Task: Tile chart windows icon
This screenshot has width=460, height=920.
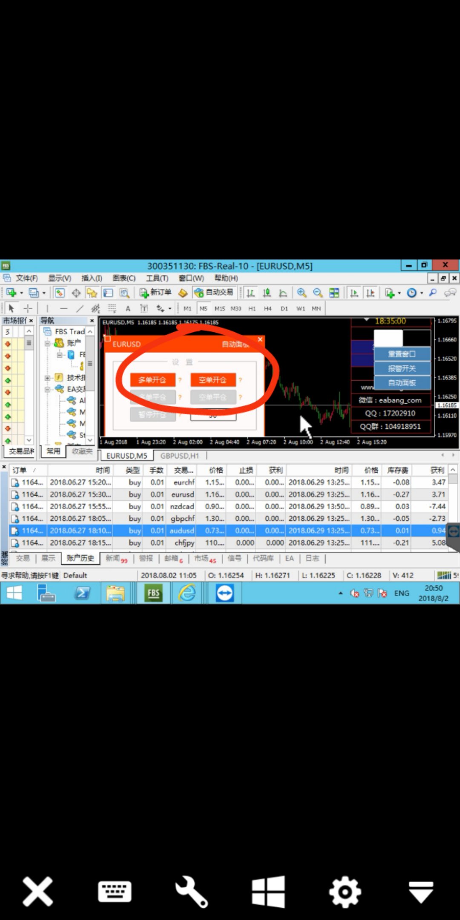Action: click(x=334, y=293)
